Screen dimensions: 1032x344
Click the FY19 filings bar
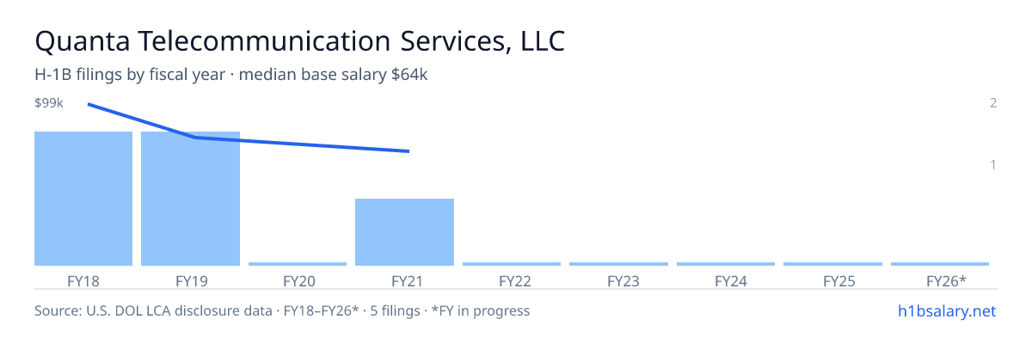click(190, 199)
